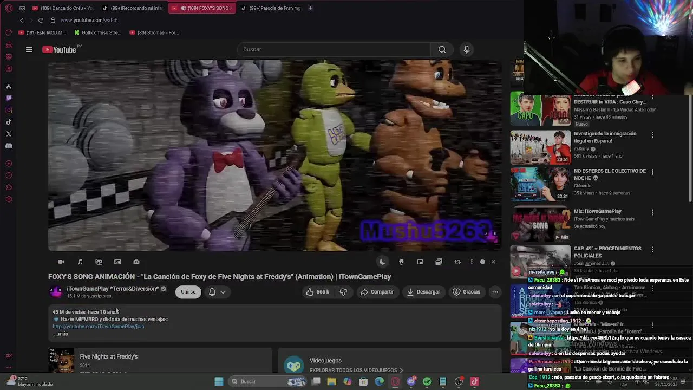
Task: Open iTownGamePlay *Terror&Diversión* channel name
Action: 113,289
